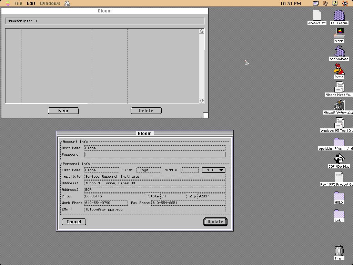Click the Help question mark menu icon
The image size is (353, 265).
[x=335, y=3]
